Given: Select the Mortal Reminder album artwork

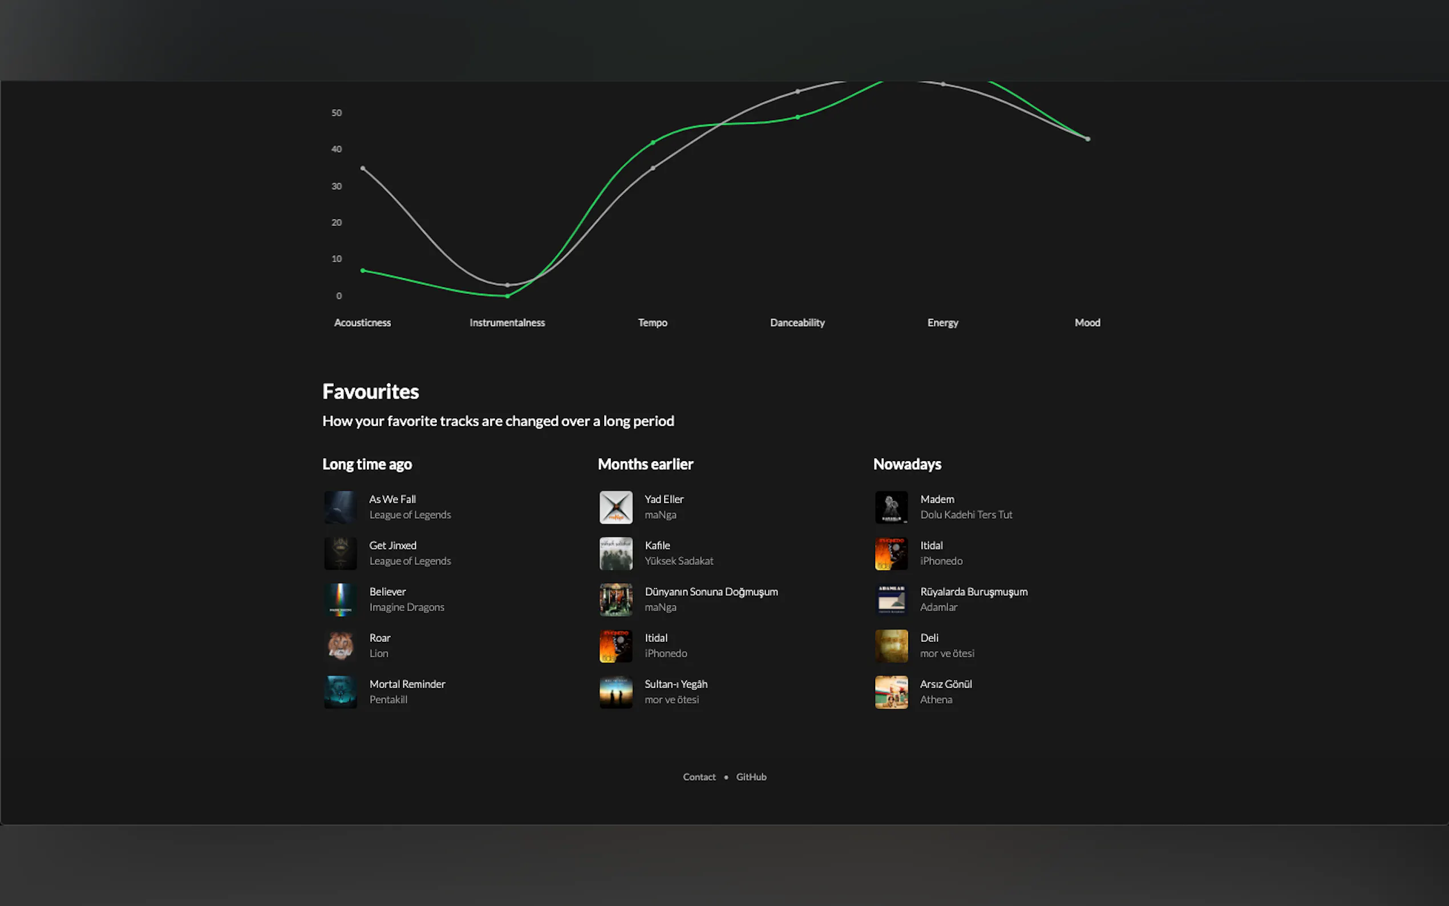Looking at the screenshot, I should point(340,691).
